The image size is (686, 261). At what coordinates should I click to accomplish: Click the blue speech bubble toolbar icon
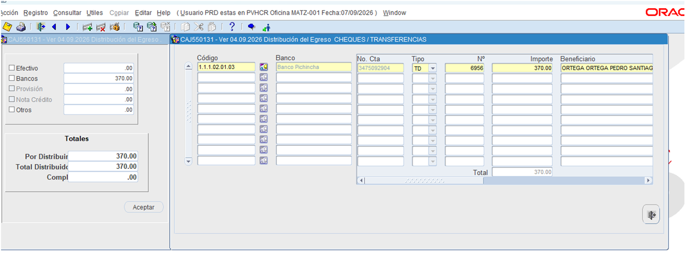(x=252, y=26)
